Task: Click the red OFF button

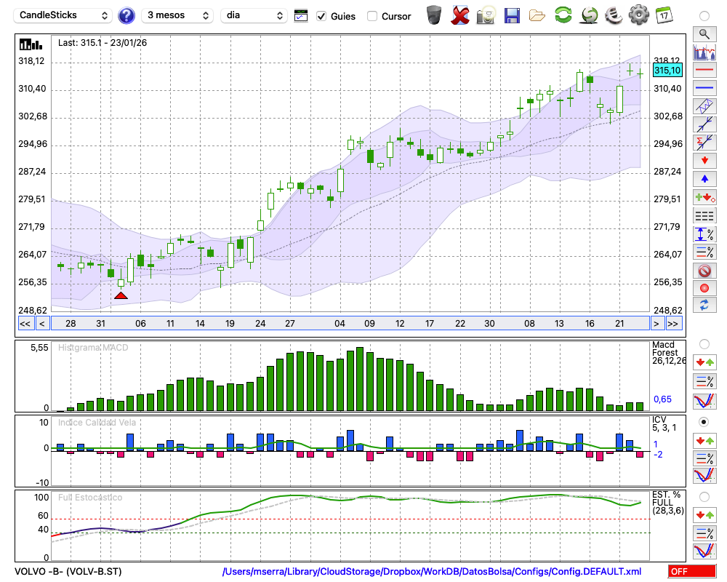Action: point(691,572)
